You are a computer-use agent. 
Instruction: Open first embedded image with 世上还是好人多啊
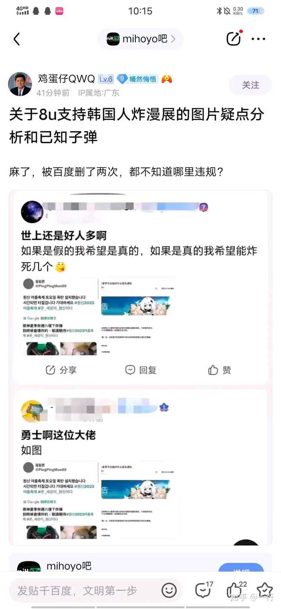pos(140,288)
